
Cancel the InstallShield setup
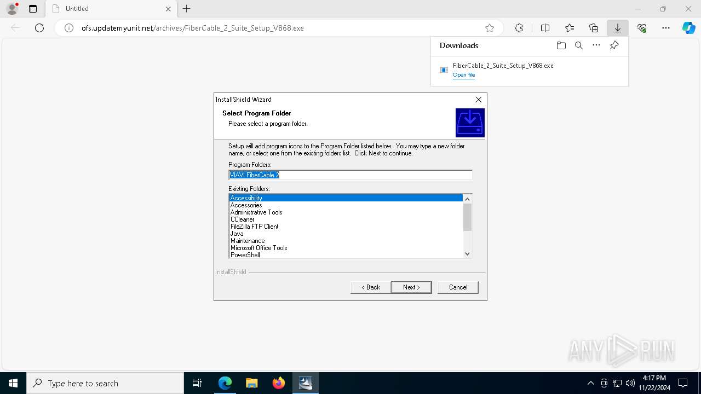[458, 287]
